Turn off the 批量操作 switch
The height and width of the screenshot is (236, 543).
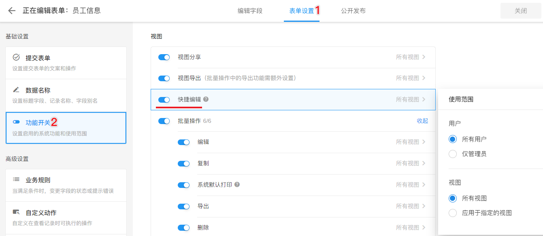pos(164,121)
